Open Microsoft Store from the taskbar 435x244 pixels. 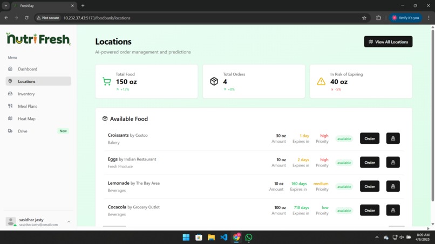199,238
